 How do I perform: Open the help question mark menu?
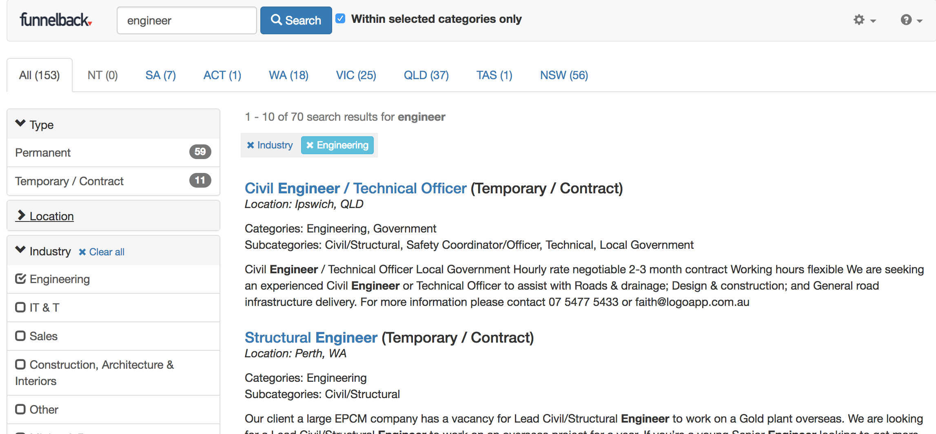click(x=910, y=20)
